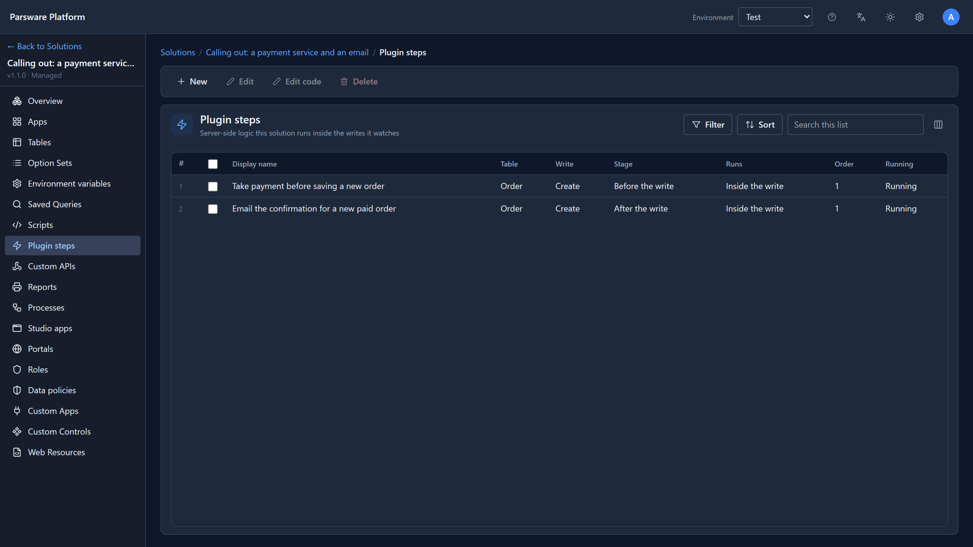The image size is (973, 547).
Task: Click the Saved Queries magnifier icon
Action: coord(17,204)
